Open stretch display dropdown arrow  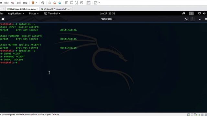[99, 3]
